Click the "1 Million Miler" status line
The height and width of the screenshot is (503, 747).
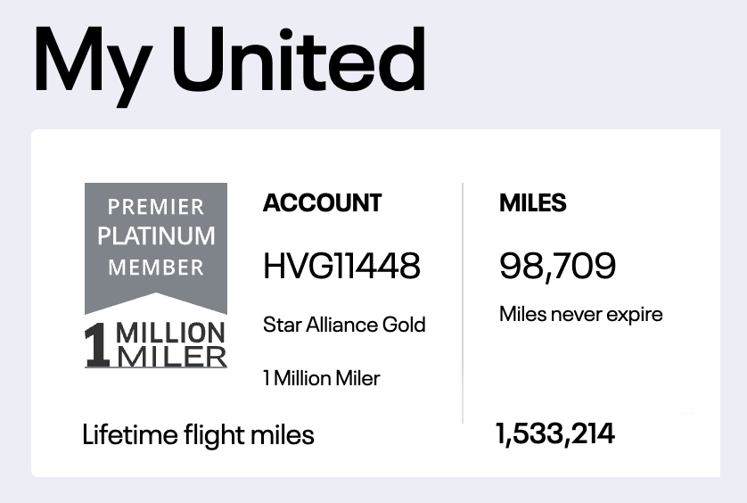(321, 378)
